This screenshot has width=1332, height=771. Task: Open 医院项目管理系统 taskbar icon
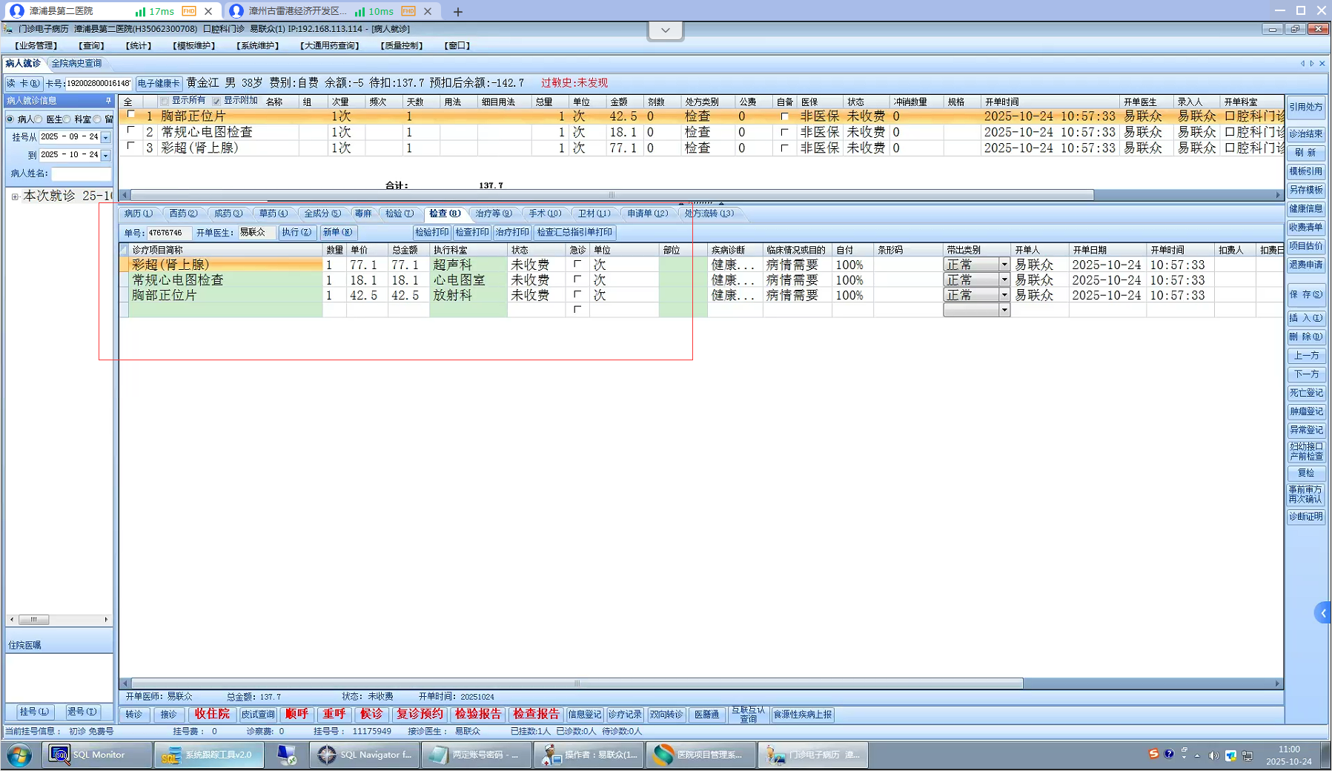point(699,755)
